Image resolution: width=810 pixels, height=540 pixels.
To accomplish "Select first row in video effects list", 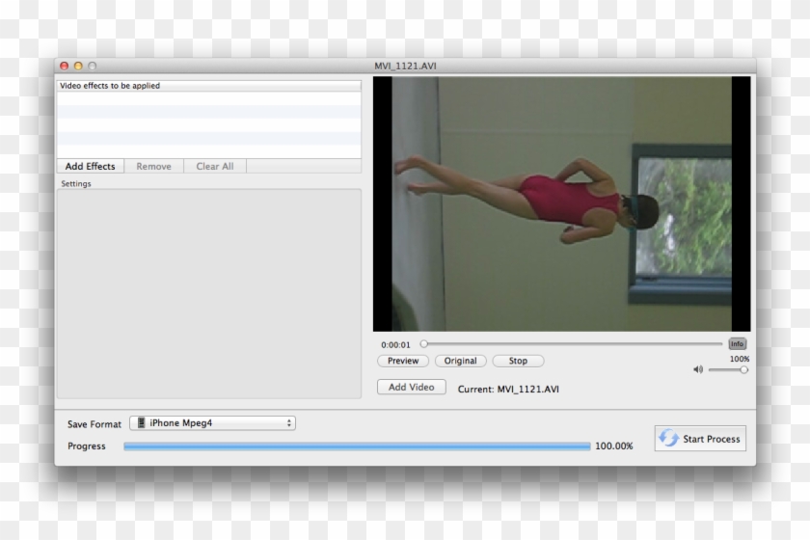I will tap(208, 98).
